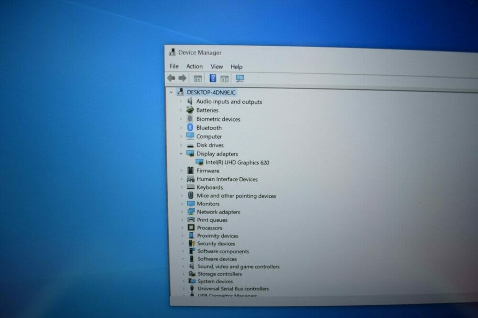Expand the Firmware category arrow

pyautogui.click(x=182, y=171)
